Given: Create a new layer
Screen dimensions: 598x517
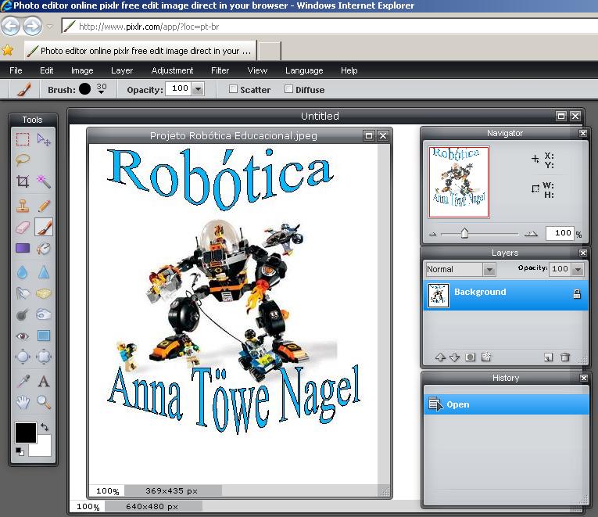Looking at the screenshot, I should (x=548, y=357).
